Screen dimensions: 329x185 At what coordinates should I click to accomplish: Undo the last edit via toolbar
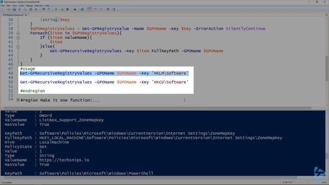pyautogui.click(x=43, y=9)
